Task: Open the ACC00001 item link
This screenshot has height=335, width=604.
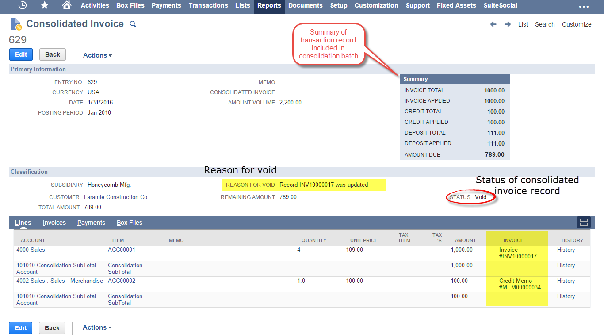Action: coord(122,250)
